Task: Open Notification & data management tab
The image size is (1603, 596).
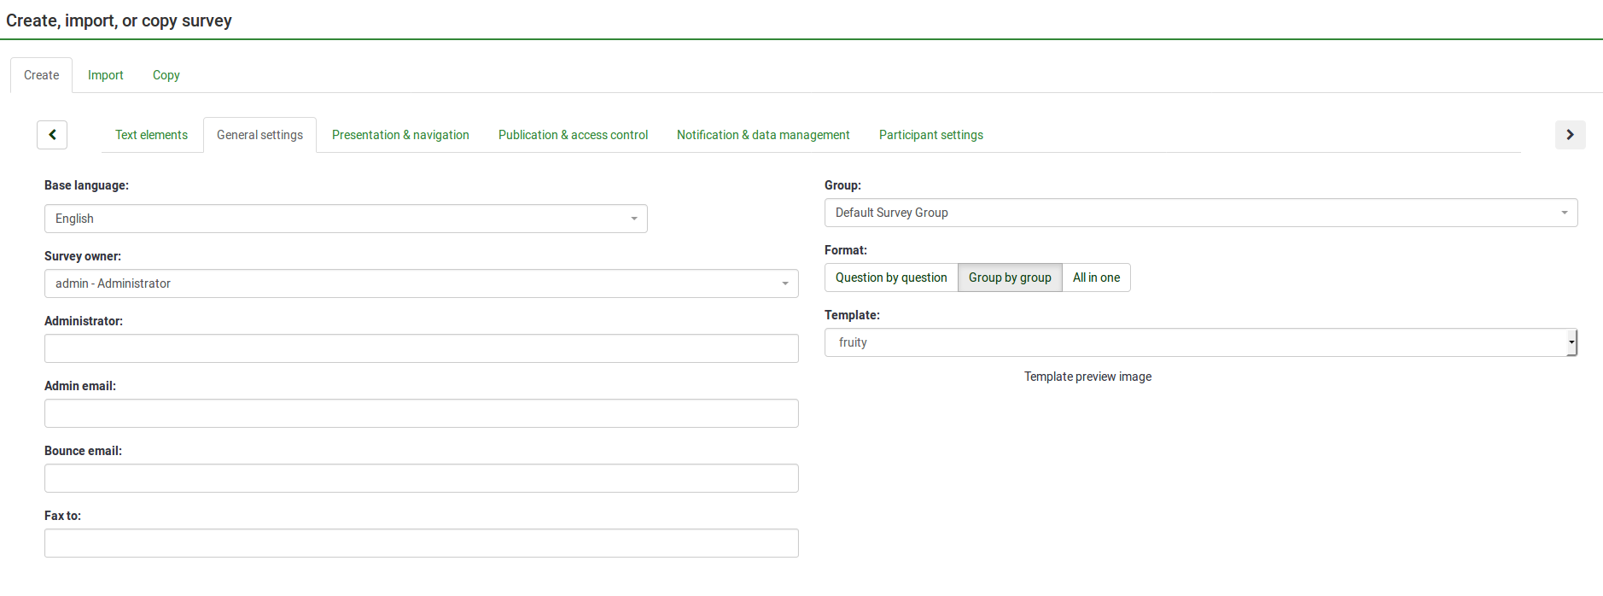Action: pyautogui.click(x=763, y=135)
